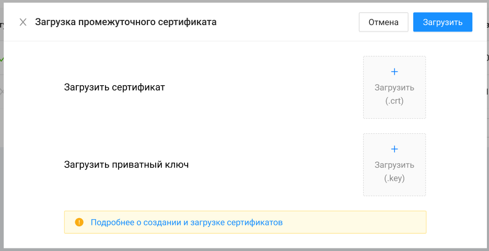Click empty right side of yellow info banner
Image resolution: width=489 pixels, height=251 pixels.
tap(366, 222)
